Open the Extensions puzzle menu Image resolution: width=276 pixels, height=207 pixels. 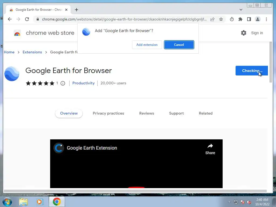click(240, 19)
